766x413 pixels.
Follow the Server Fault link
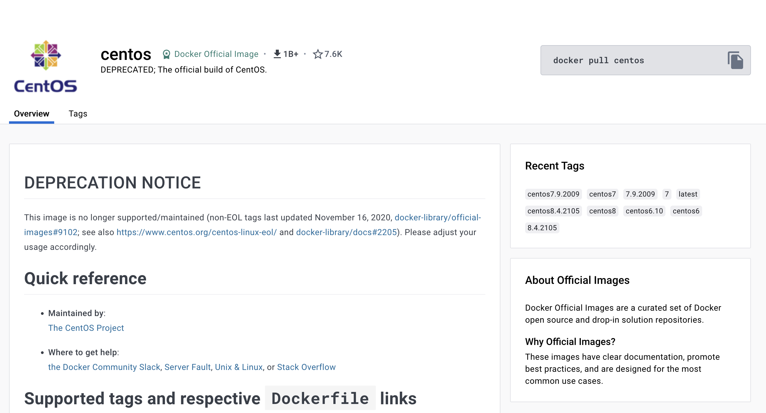tap(187, 367)
